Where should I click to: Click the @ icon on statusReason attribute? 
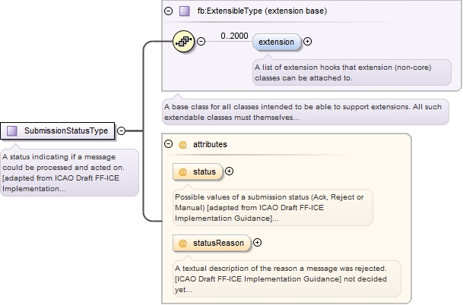pos(183,243)
